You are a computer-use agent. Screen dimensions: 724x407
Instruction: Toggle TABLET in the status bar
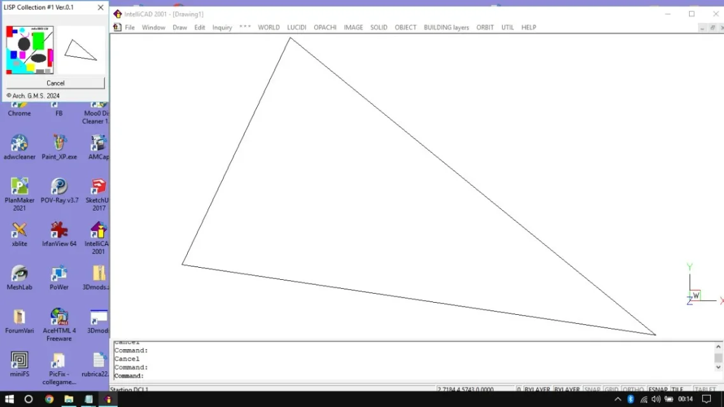coord(705,389)
